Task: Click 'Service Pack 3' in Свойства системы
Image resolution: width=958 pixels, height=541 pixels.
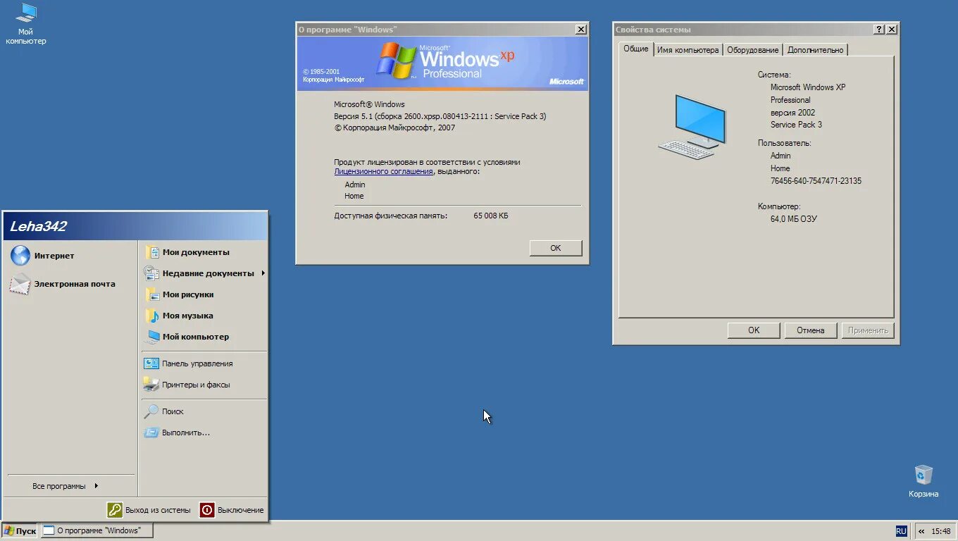Action: (796, 125)
